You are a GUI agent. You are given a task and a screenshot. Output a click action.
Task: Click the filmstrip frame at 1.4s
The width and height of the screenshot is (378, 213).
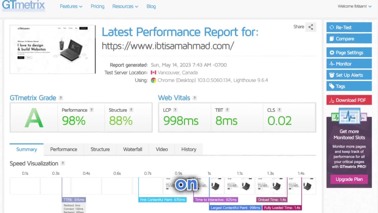click(x=301, y=186)
